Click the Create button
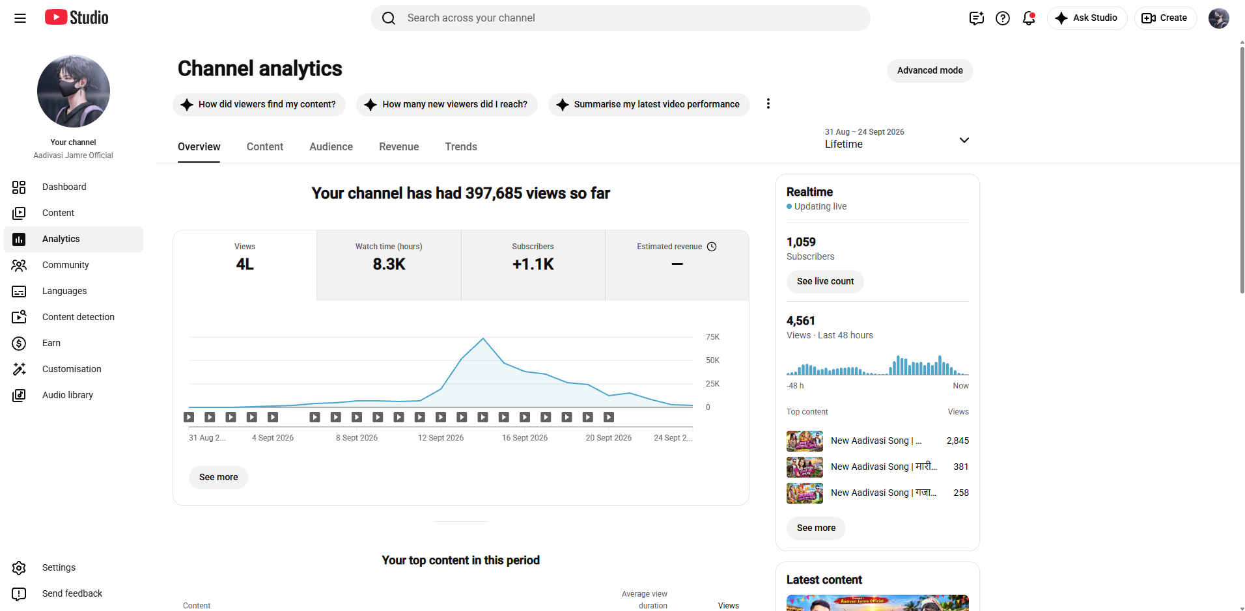Screen dimensions: 1245x611 click(1165, 18)
